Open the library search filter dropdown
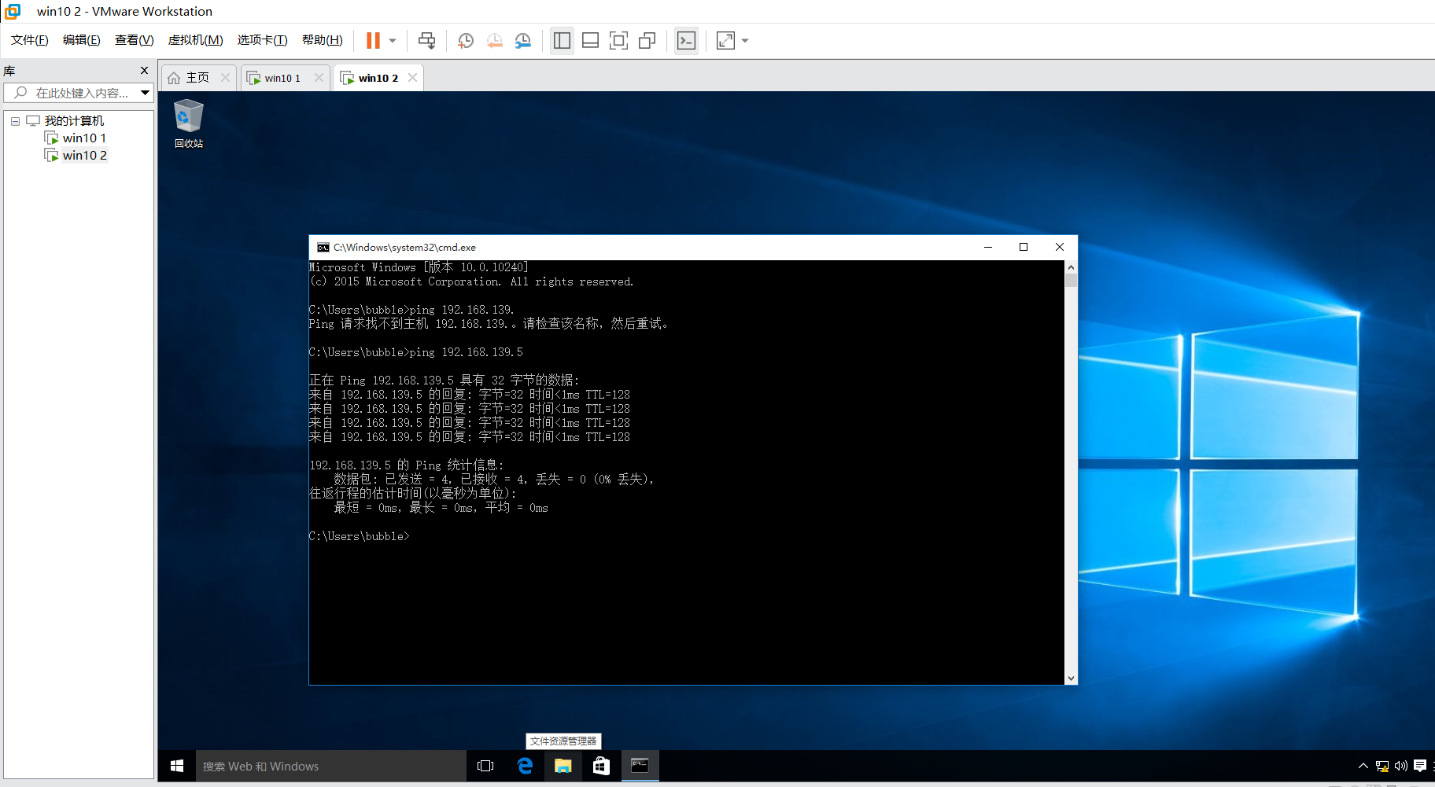This screenshot has height=787, width=1435. (146, 93)
